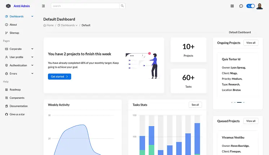Open the user avatar menu

click(260, 6)
